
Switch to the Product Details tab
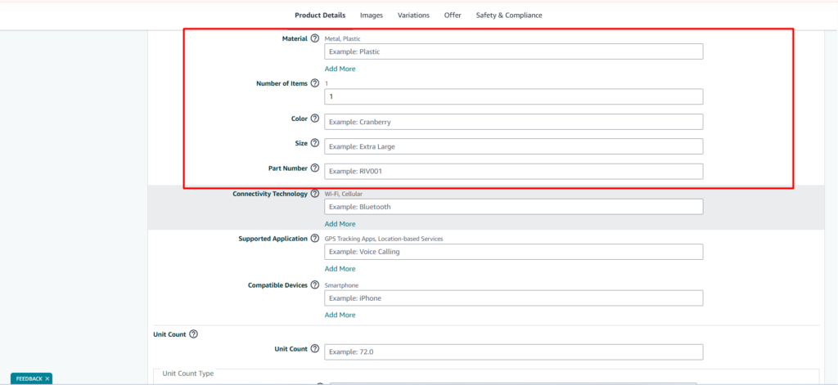point(320,16)
